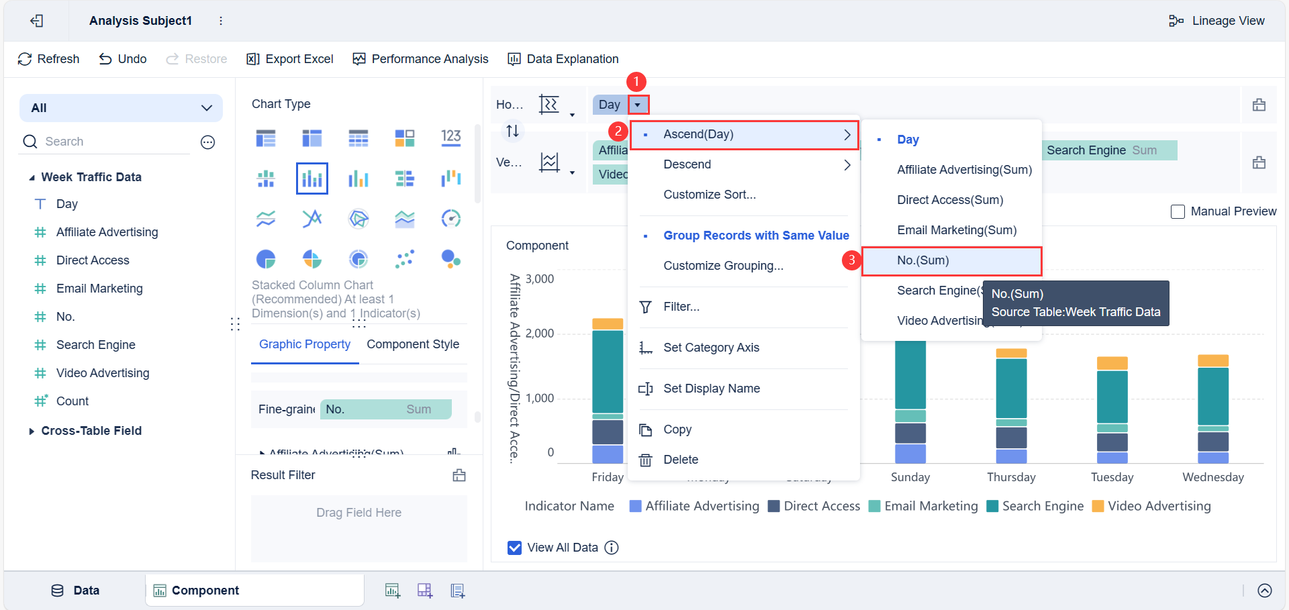
Task: Choose Customize Sort... from the menu
Action: [710, 195]
